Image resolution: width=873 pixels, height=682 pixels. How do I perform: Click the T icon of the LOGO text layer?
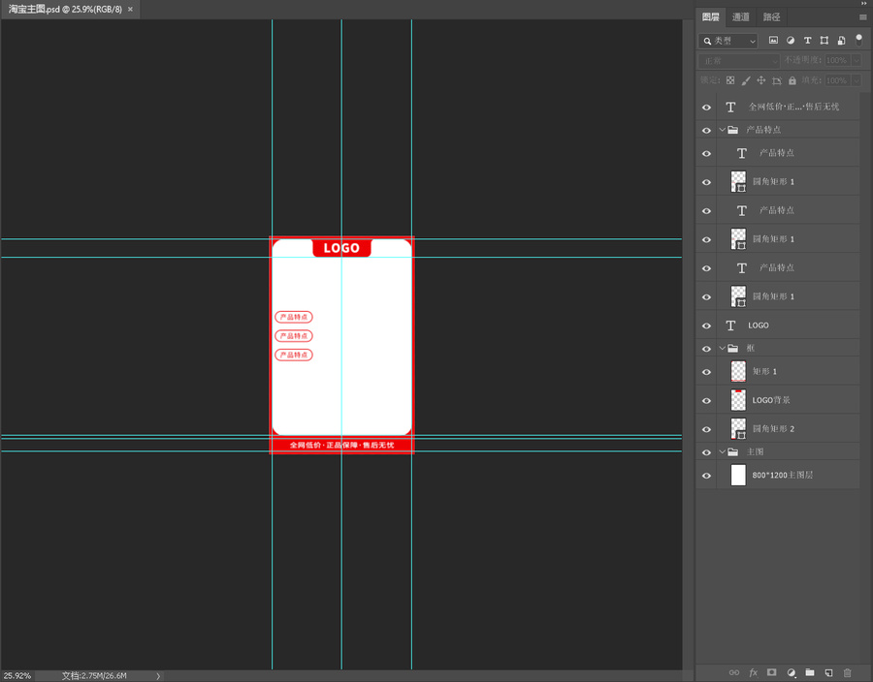coord(730,325)
